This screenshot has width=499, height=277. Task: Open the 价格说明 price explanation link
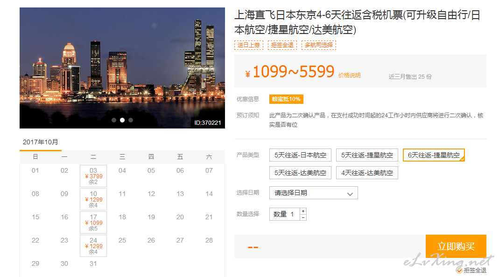(349, 75)
